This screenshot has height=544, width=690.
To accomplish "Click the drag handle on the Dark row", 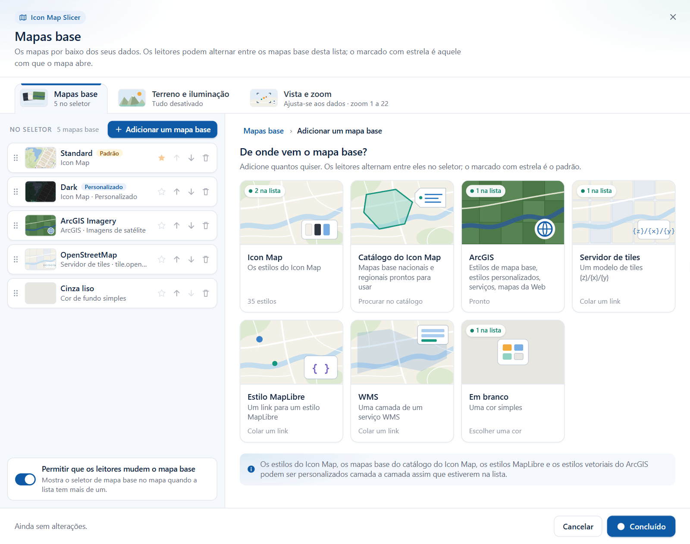I will pos(16,192).
